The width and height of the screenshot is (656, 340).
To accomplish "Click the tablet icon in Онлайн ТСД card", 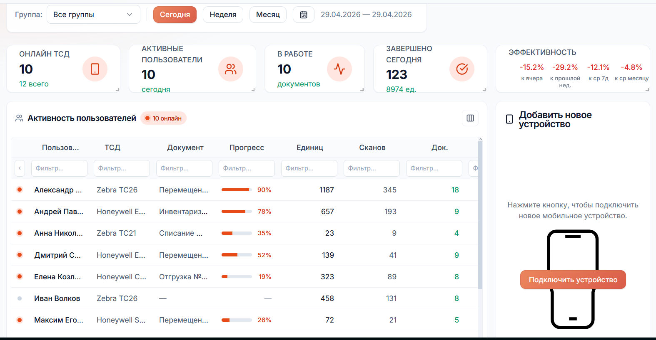I will [95, 69].
